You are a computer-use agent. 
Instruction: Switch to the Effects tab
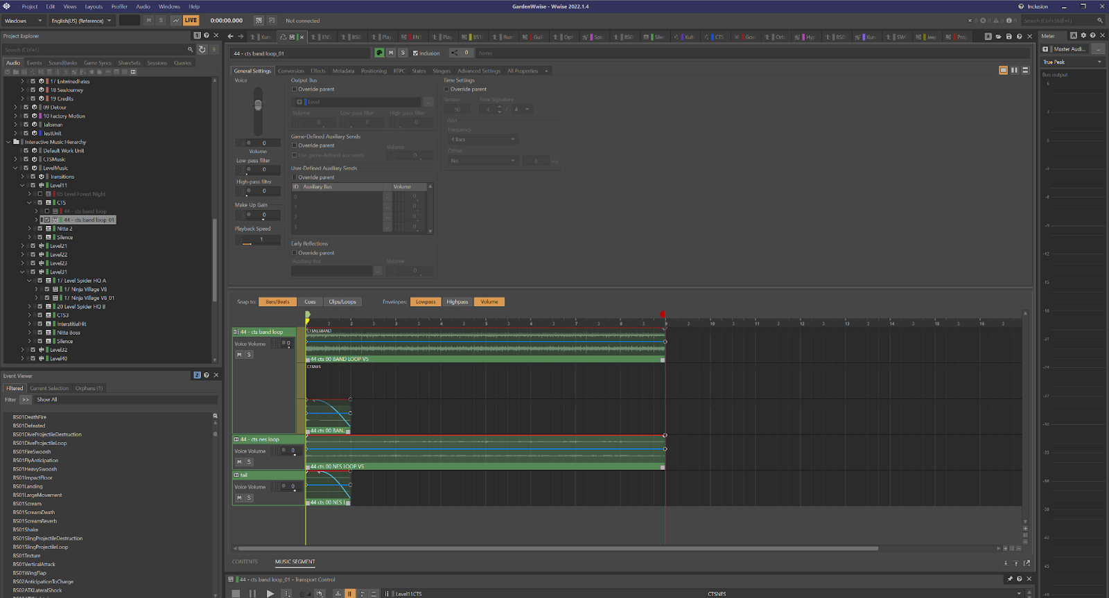click(x=318, y=71)
